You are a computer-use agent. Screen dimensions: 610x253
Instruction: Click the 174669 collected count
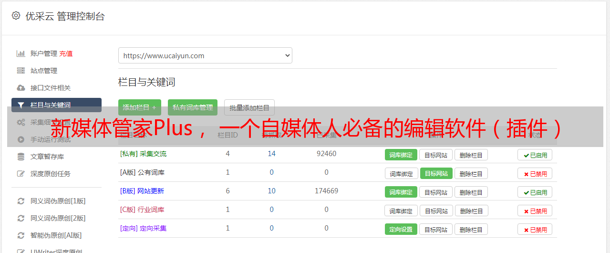[326, 191]
